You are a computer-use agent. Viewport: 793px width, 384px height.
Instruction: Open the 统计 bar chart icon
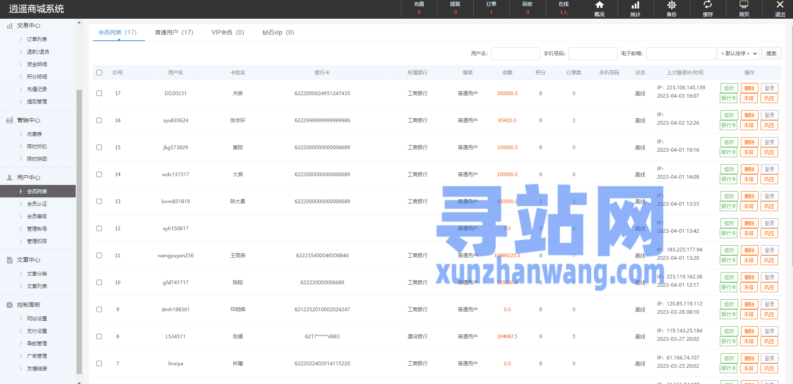click(x=635, y=5)
